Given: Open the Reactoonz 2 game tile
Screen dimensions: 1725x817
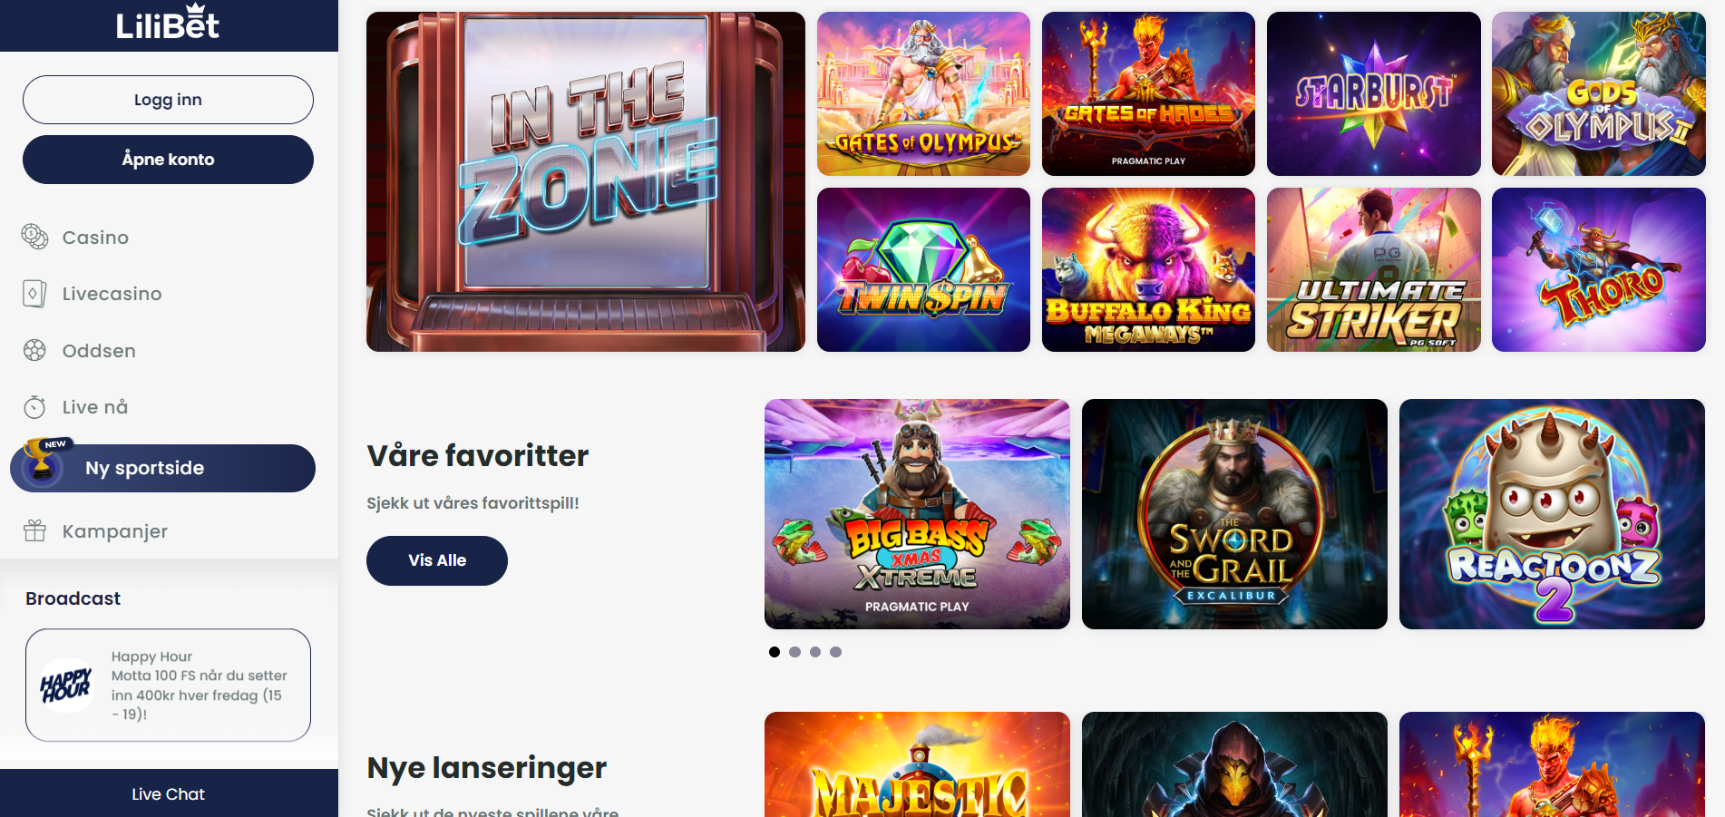Looking at the screenshot, I should click(1552, 514).
